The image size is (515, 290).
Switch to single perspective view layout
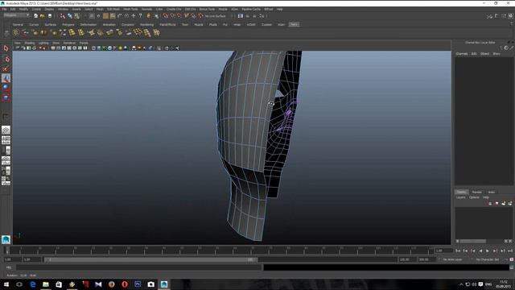[x=6, y=130]
